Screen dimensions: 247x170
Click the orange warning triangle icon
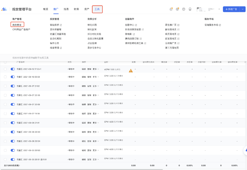131,71
